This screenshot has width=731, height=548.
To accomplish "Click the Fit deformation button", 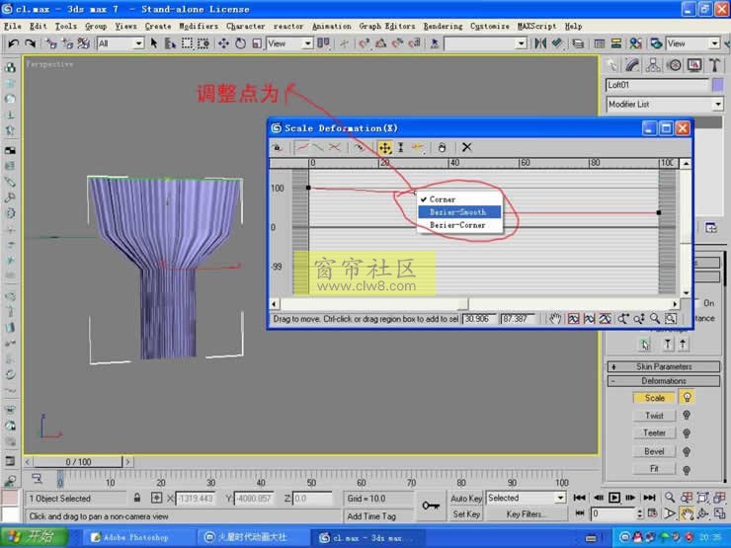I will [x=655, y=469].
